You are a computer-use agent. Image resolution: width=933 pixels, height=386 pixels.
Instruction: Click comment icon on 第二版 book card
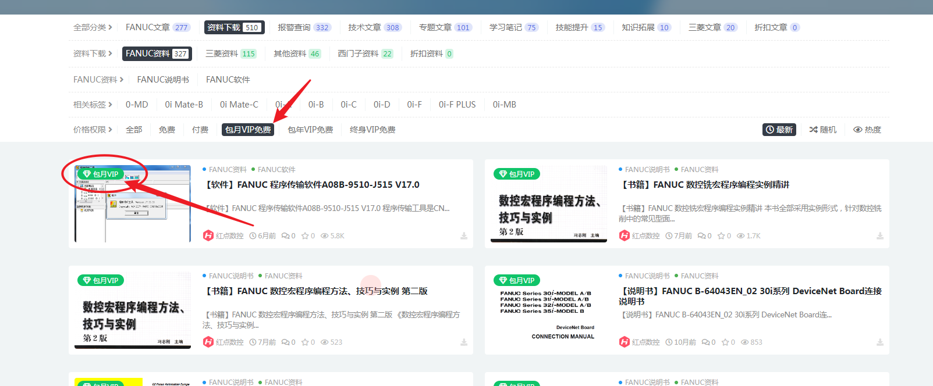[x=285, y=342]
